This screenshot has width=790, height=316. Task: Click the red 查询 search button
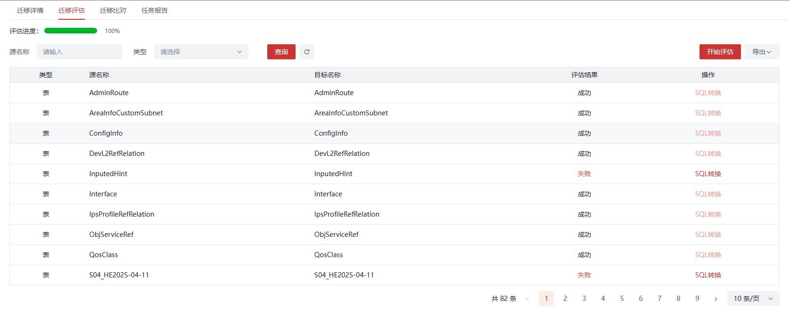(281, 52)
